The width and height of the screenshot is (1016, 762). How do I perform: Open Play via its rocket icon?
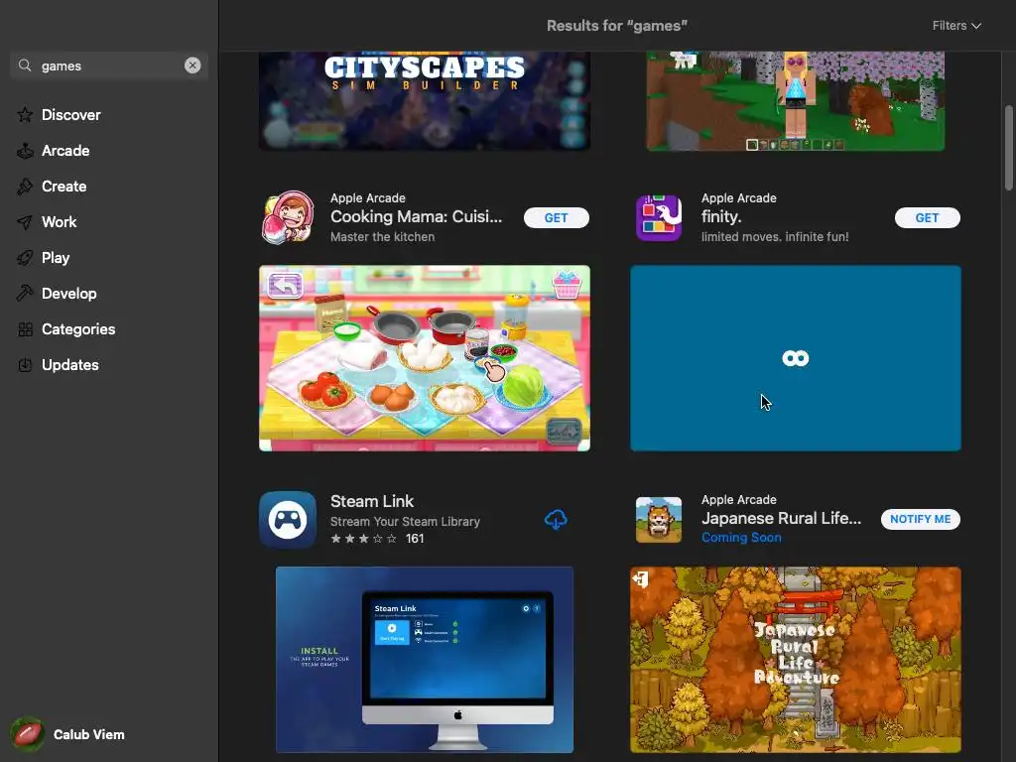[25, 258]
